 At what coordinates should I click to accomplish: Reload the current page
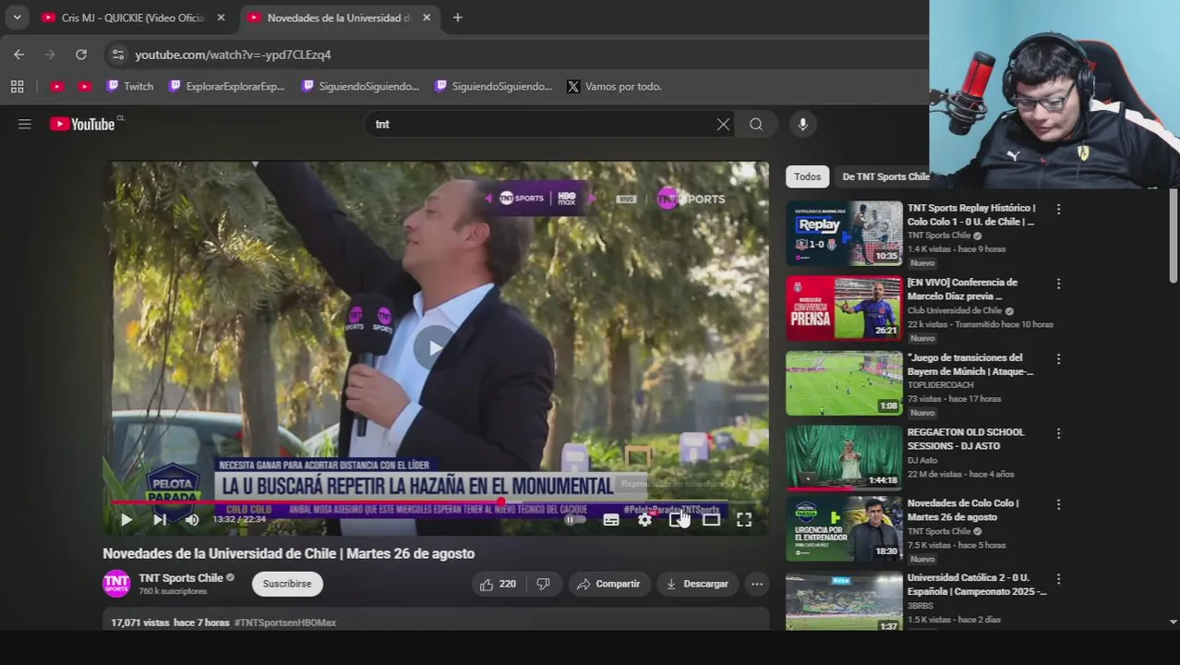point(81,54)
